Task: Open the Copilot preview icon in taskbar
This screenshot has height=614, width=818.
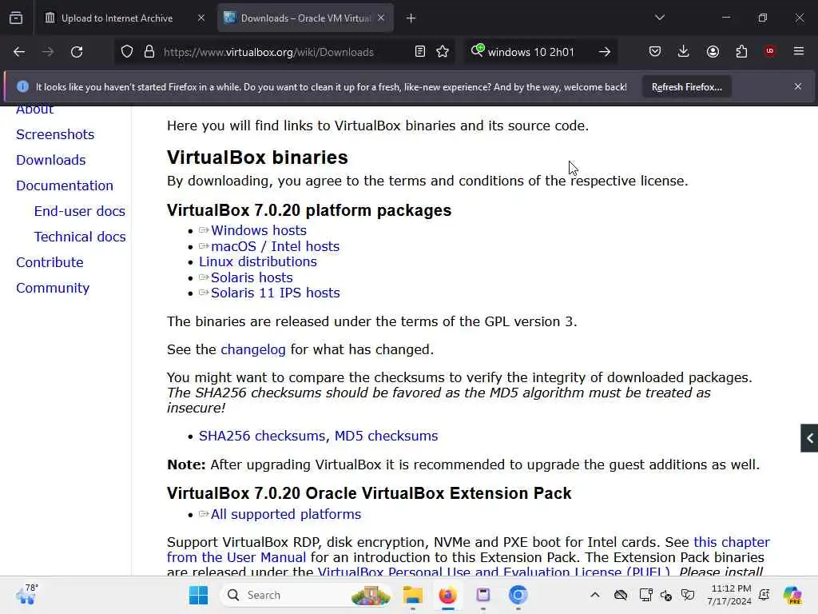Action: pyautogui.click(x=792, y=595)
